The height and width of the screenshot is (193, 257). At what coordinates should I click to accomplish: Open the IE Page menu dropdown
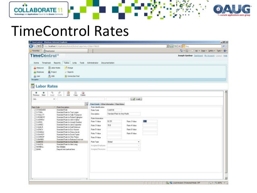pos(204,51)
